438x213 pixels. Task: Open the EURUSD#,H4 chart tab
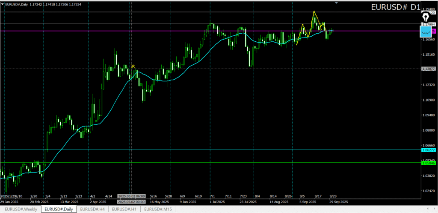93,209
